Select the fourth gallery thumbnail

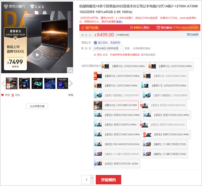pyautogui.click(x=50, y=83)
